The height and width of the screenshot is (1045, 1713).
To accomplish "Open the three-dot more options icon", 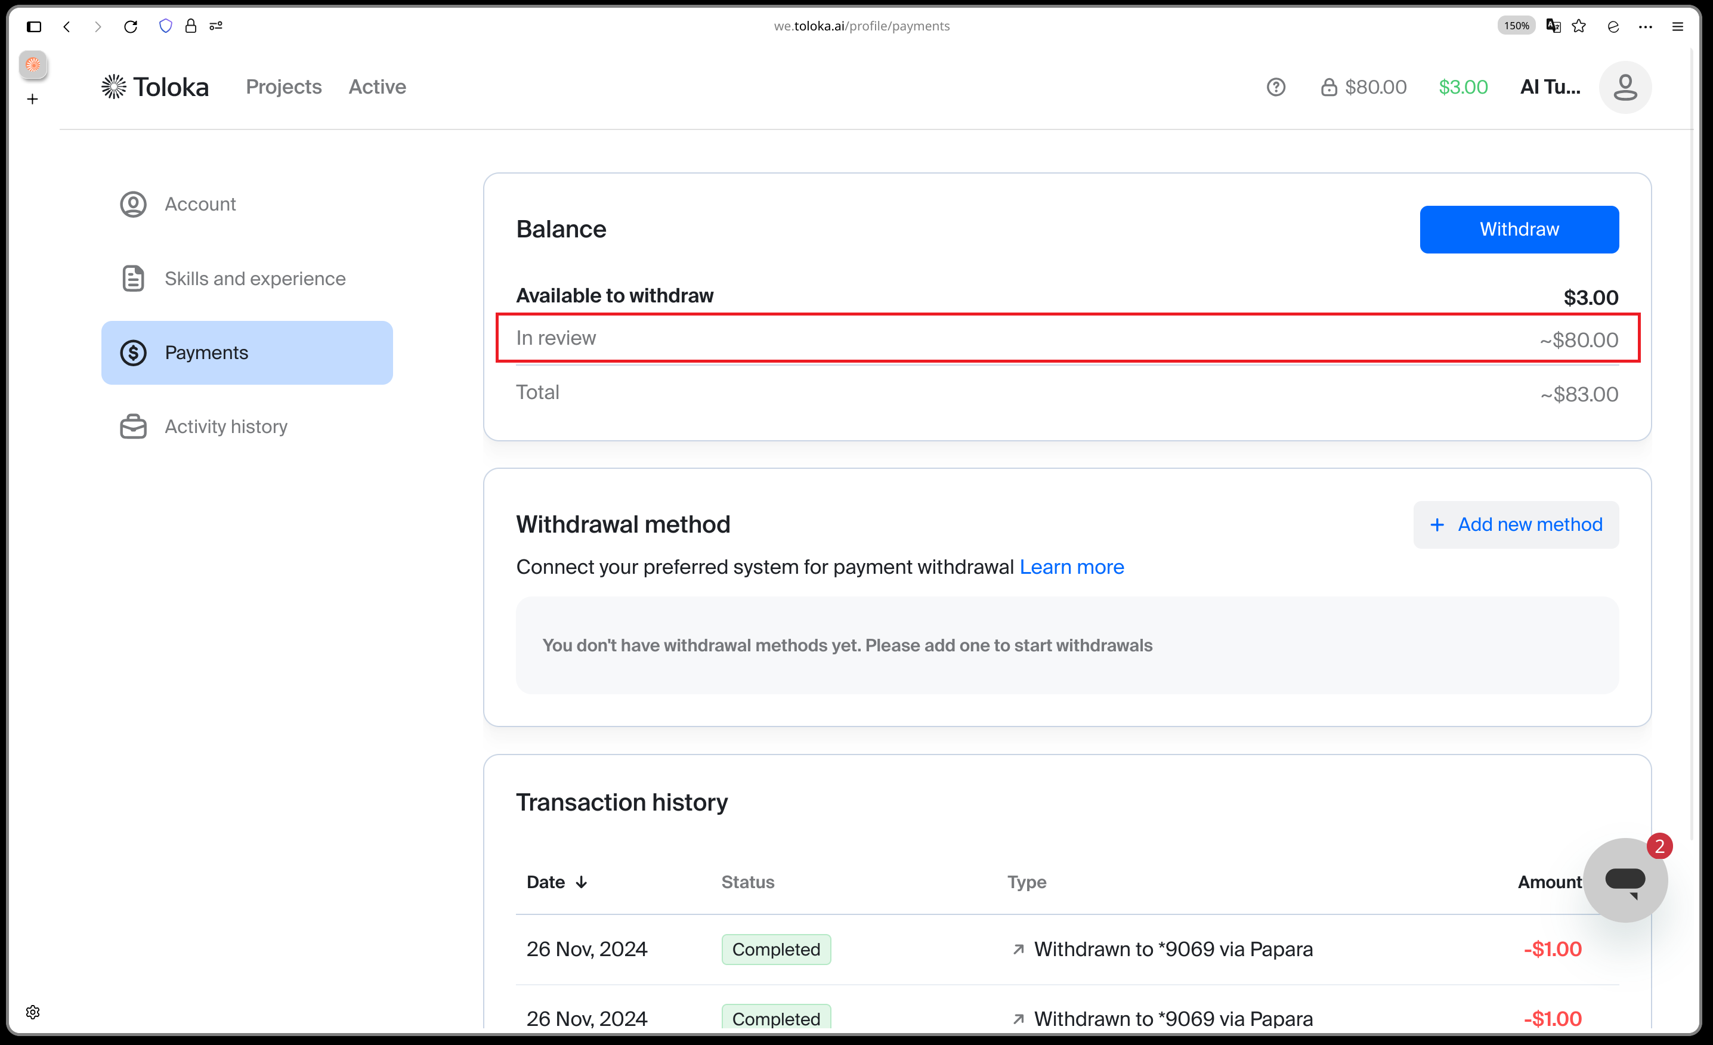I will [x=1645, y=26].
